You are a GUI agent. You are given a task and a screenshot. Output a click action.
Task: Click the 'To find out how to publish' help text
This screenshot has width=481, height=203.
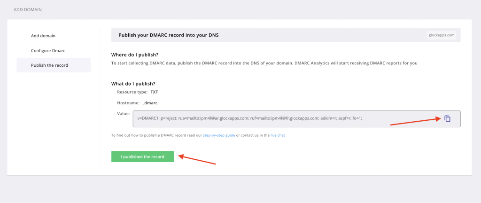click(156, 135)
